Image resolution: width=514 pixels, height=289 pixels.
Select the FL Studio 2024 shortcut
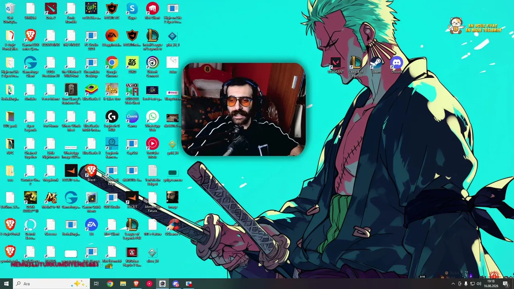coord(91,40)
